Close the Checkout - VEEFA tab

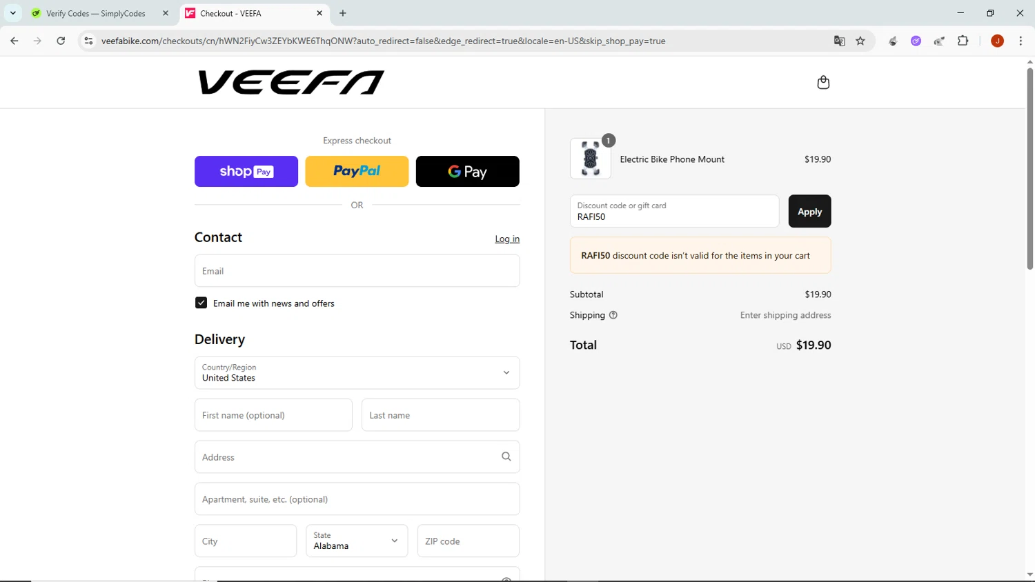click(x=319, y=13)
